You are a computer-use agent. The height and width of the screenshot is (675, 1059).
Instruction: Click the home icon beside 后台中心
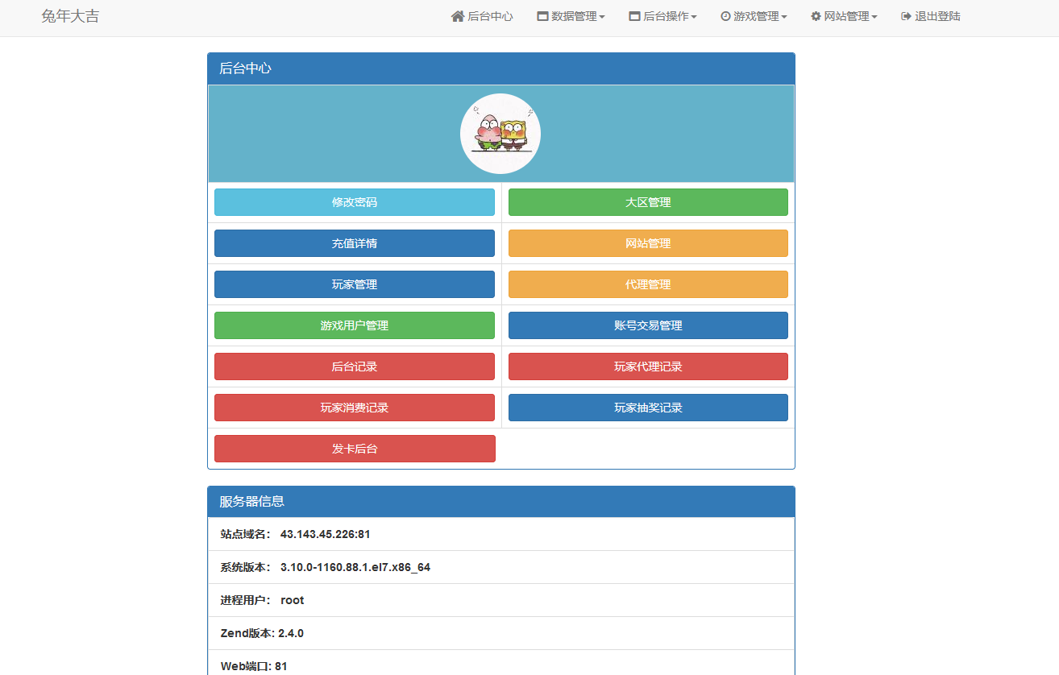[x=458, y=16]
